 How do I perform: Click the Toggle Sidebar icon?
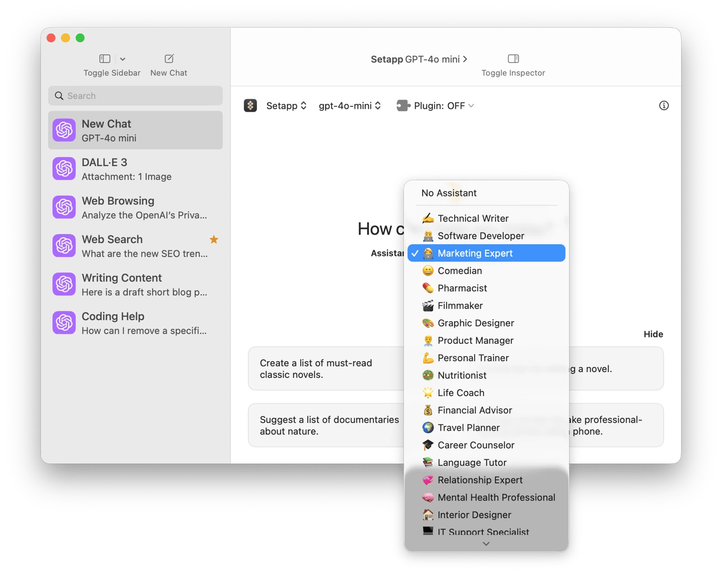click(x=105, y=59)
